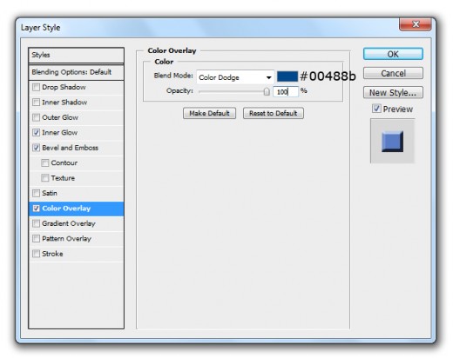The image size is (453, 358).
Task: Confirm with the OK button
Action: [393, 54]
